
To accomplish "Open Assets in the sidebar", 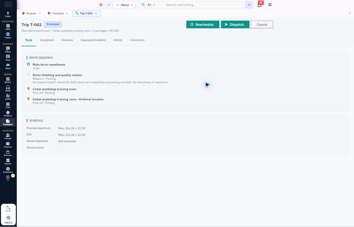I will (x=8, y=162).
